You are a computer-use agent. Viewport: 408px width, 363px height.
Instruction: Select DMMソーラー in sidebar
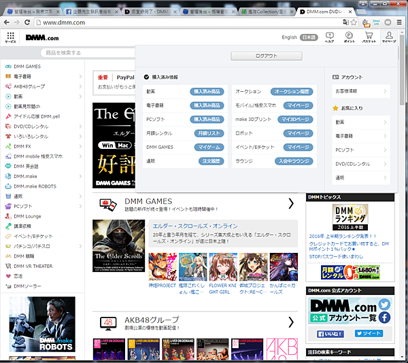click(27, 286)
